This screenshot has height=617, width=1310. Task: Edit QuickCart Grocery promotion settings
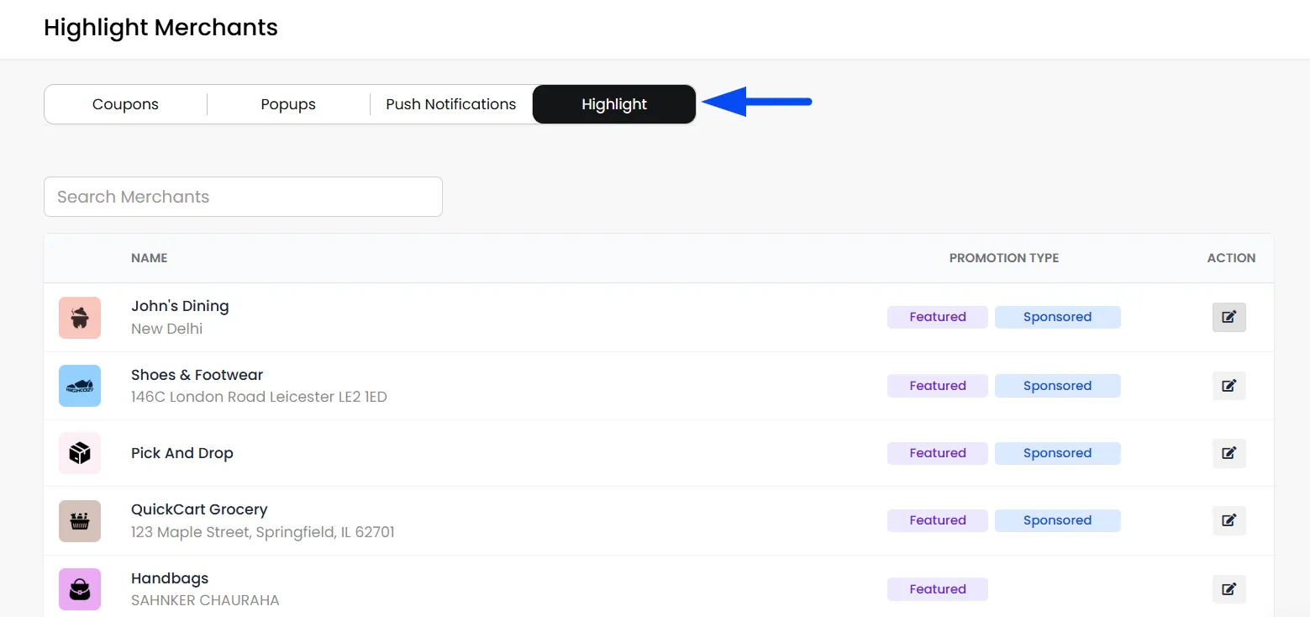click(x=1228, y=520)
